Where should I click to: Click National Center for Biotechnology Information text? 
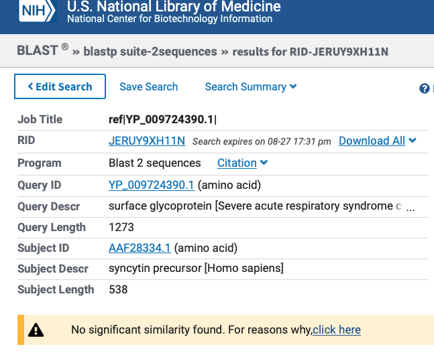[170, 19]
